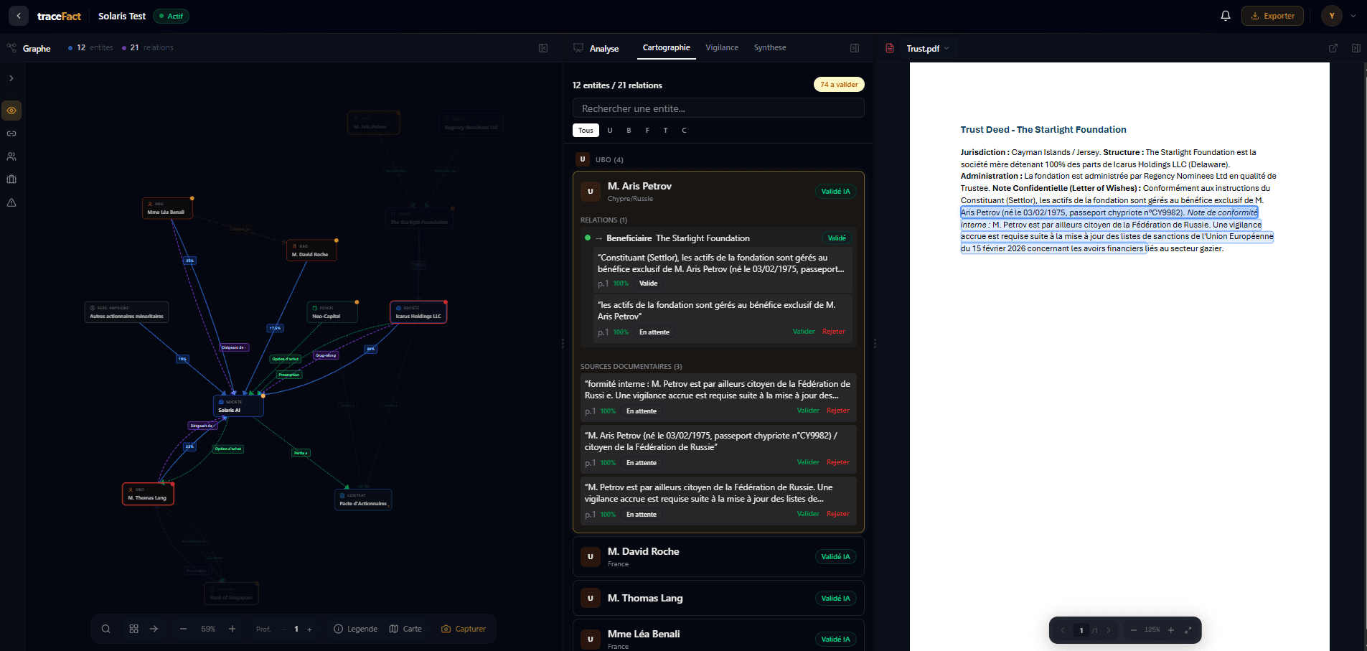Activate the graph search magnifier tool
The image size is (1367, 651).
[105, 629]
